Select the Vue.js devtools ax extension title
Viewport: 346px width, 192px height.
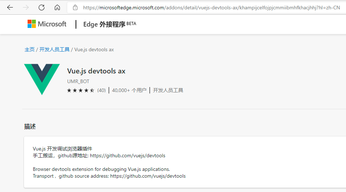click(x=96, y=71)
